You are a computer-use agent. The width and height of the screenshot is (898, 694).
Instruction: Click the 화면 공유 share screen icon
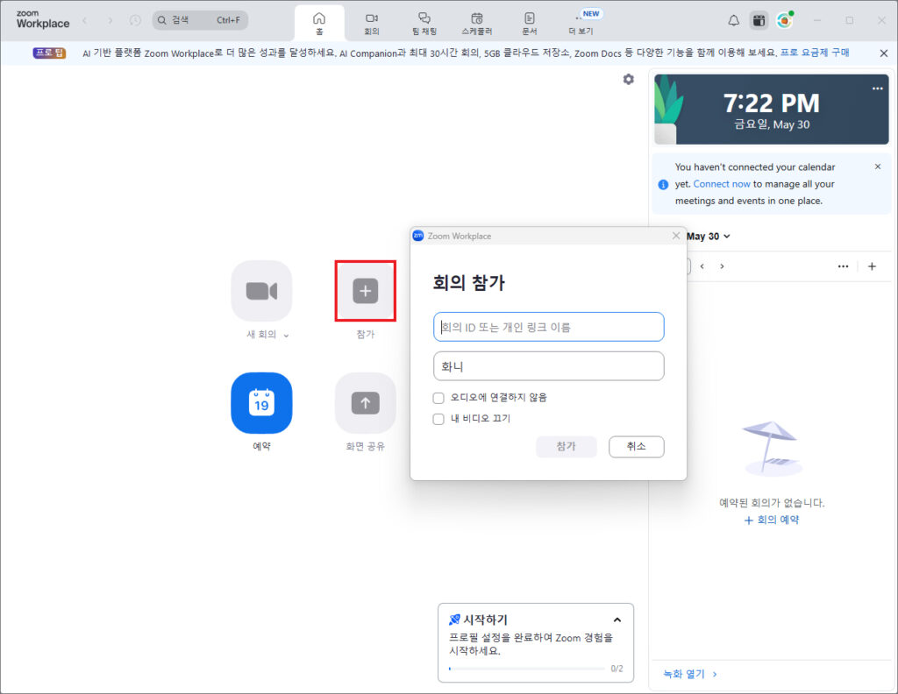coord(366,403)
